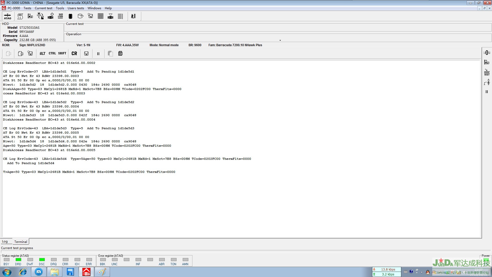
Task: Save terminal log with floppy icon
Action: click(x=86, y=53)
